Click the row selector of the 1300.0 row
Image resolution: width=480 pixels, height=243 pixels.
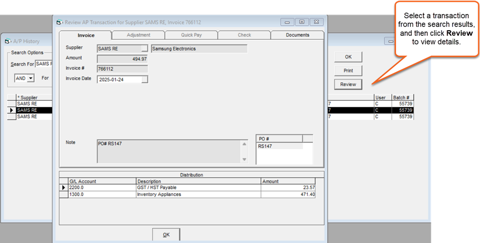click(64, 195)
